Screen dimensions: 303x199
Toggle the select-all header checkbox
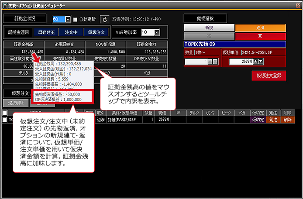(x=5, y=113)
